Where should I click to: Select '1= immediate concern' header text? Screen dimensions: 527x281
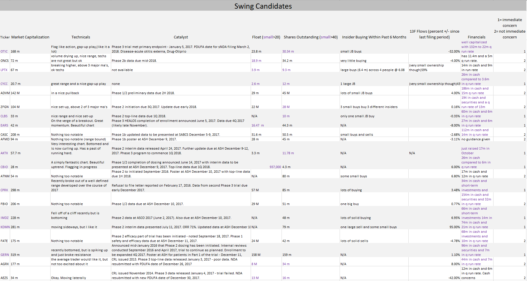[x=510, y=23]
